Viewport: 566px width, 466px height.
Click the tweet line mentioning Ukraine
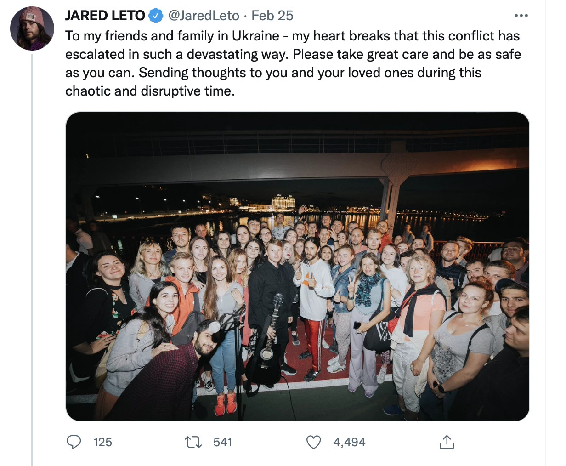point(292,36)
